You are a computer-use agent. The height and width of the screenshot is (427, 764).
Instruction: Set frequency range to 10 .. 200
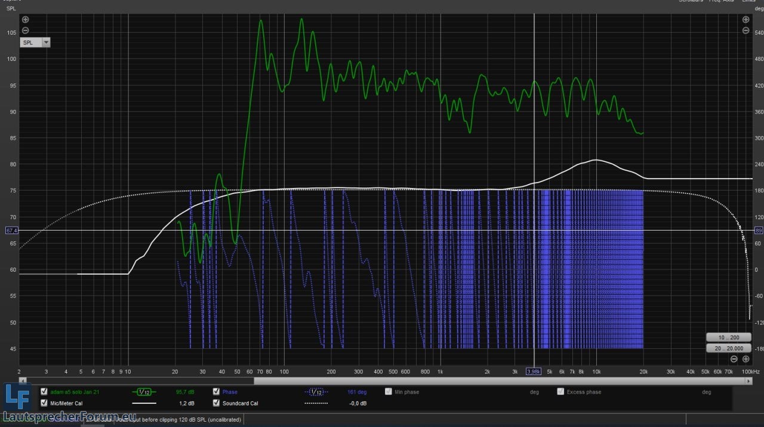(727, 337)
